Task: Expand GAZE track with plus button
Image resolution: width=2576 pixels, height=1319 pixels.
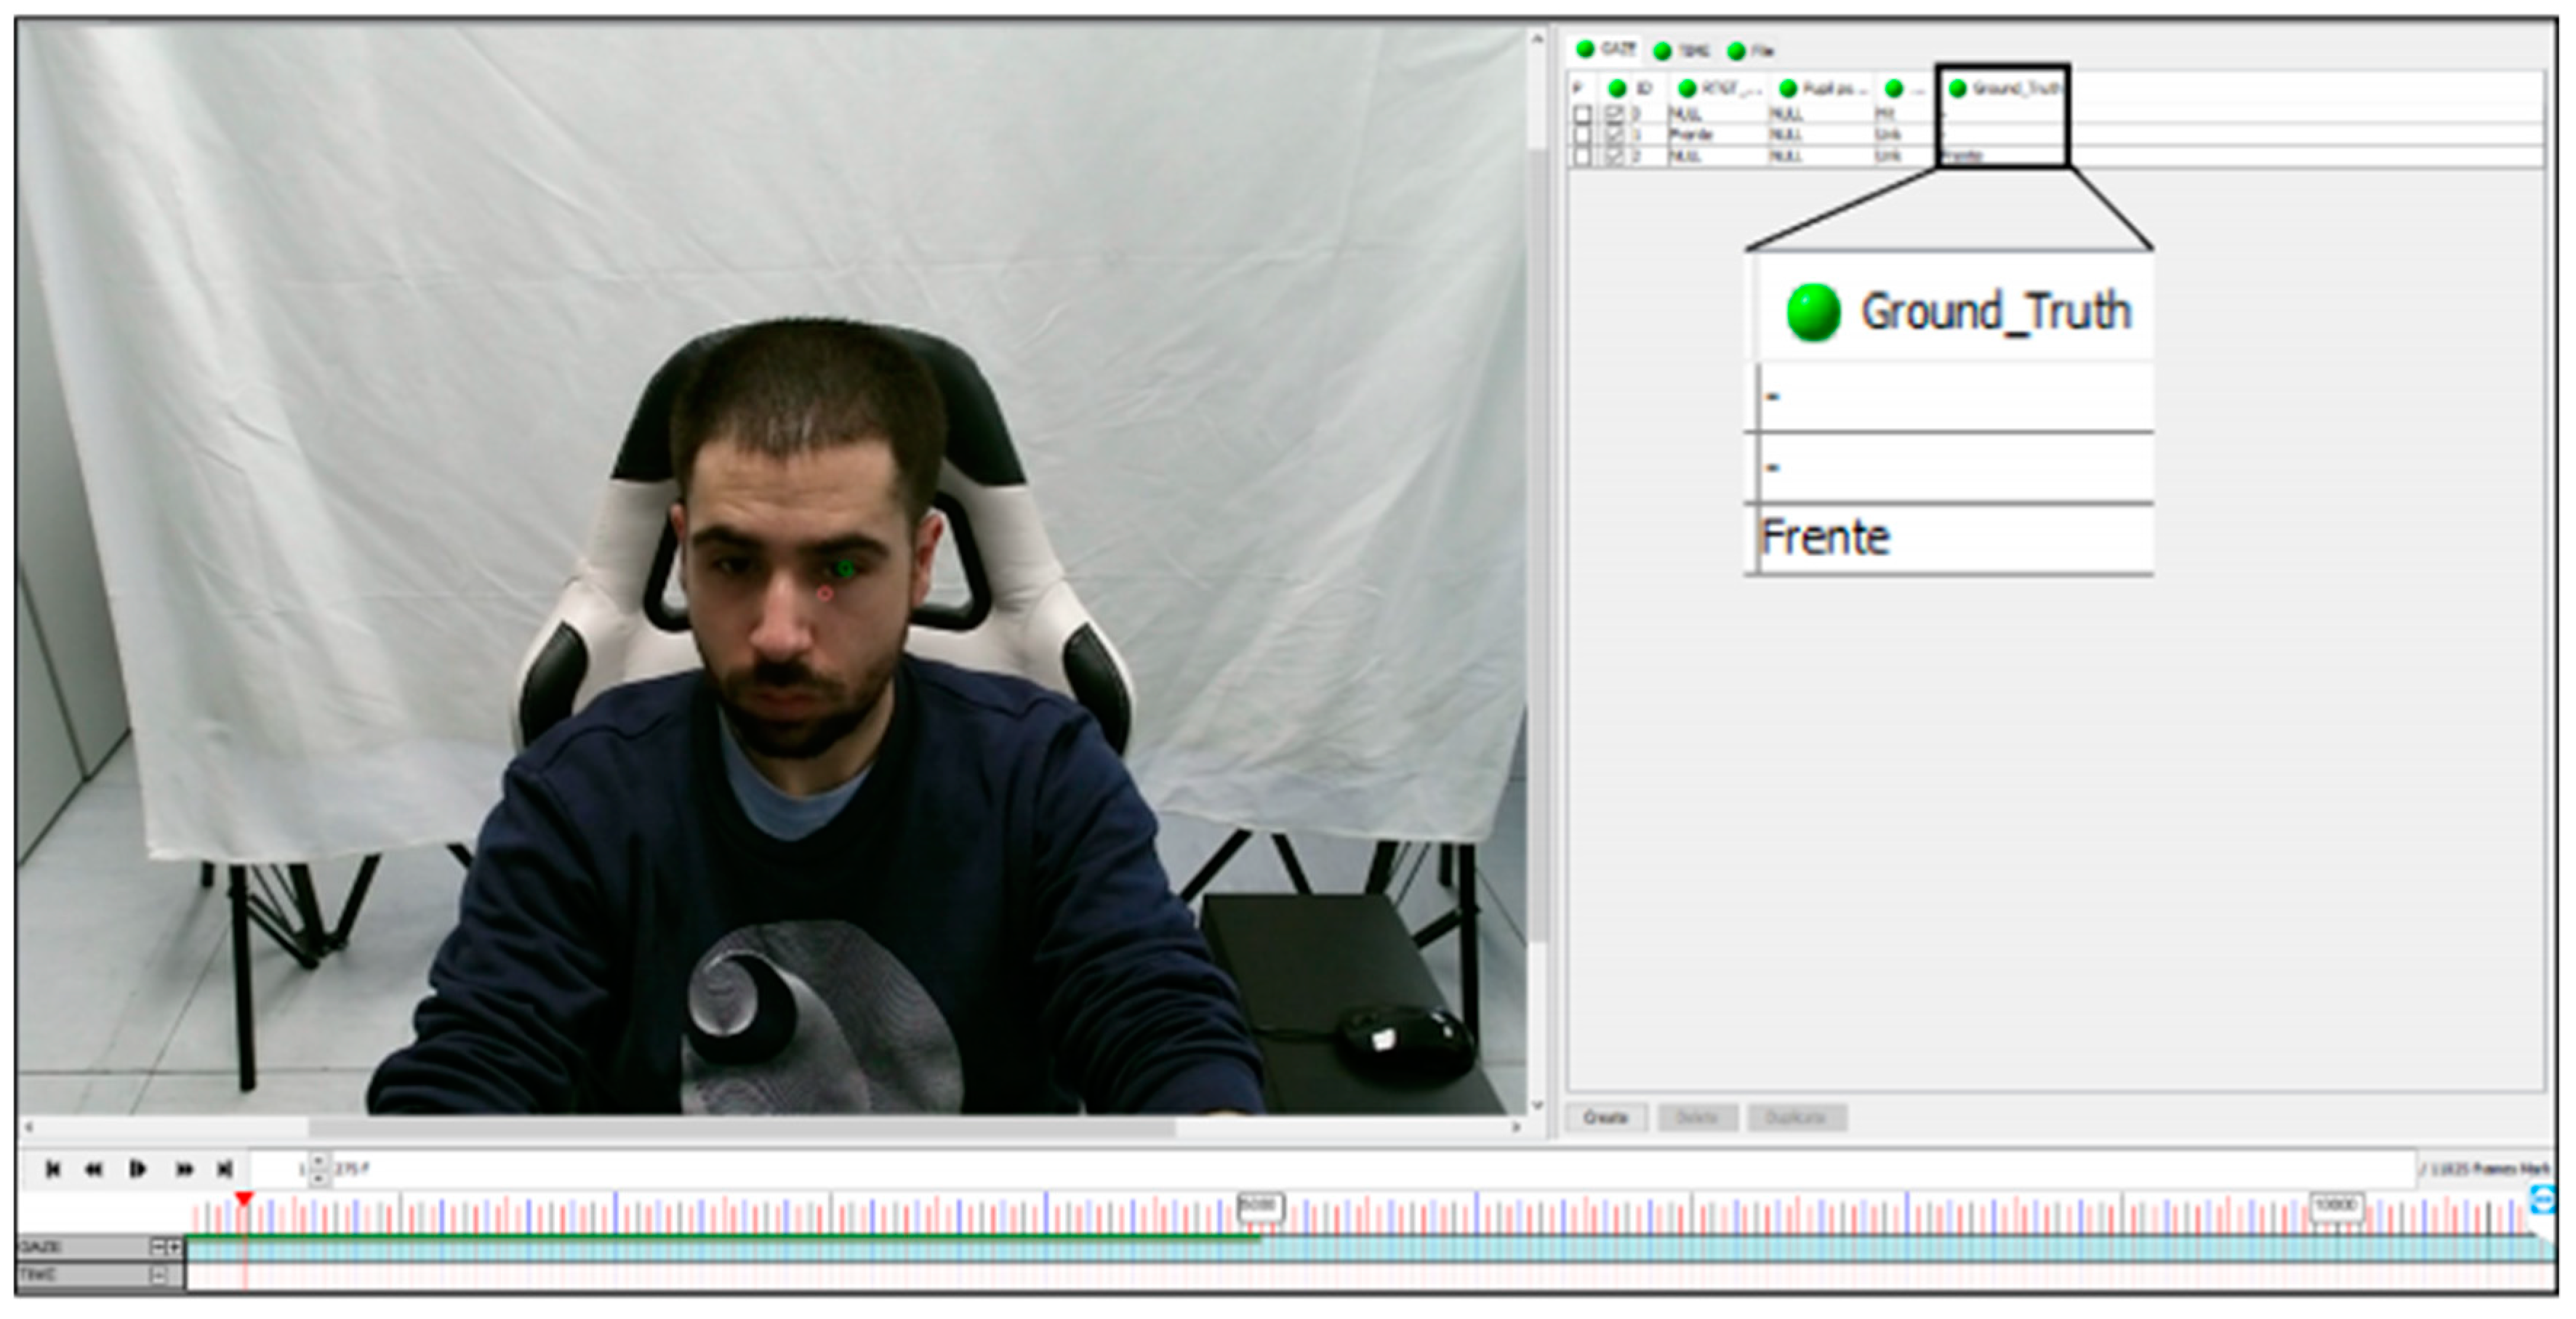Action: pos(175,1247)
